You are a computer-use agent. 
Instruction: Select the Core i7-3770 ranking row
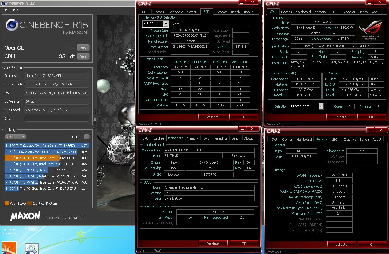click(x=47, y=170)
